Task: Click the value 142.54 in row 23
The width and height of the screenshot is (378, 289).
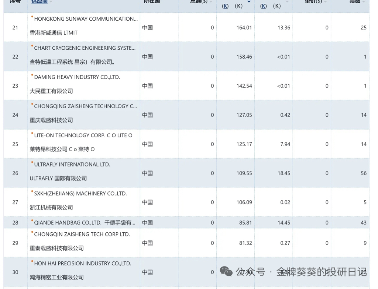Action: [244, 86]
